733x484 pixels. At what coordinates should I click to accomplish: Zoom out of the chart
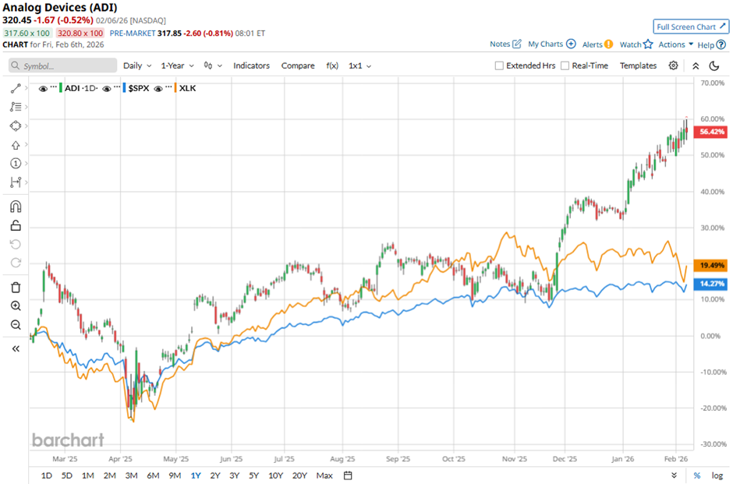point(16,324)
